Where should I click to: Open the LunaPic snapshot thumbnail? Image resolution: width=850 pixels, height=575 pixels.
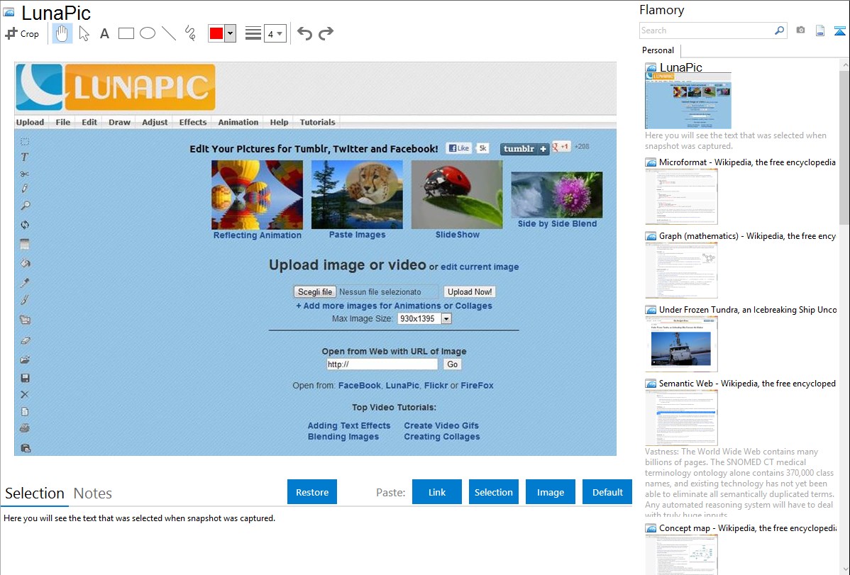coord(688,101)
